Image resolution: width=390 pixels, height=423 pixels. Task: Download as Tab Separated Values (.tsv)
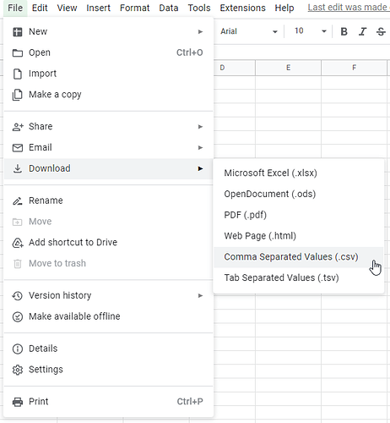coord(299,277)
